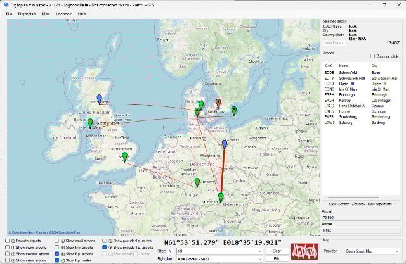The height and width of the screenshot is (264, 406).
Task: Uncheck Show f.p. routes checkbox
Action: (56, 260)
